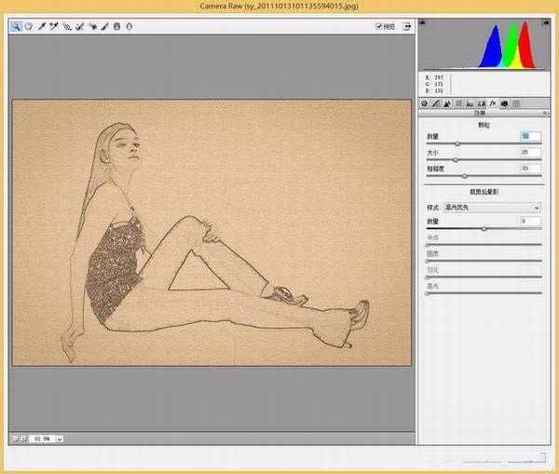Switch to the Basic panel tab
559x474 pixels.
425,104
